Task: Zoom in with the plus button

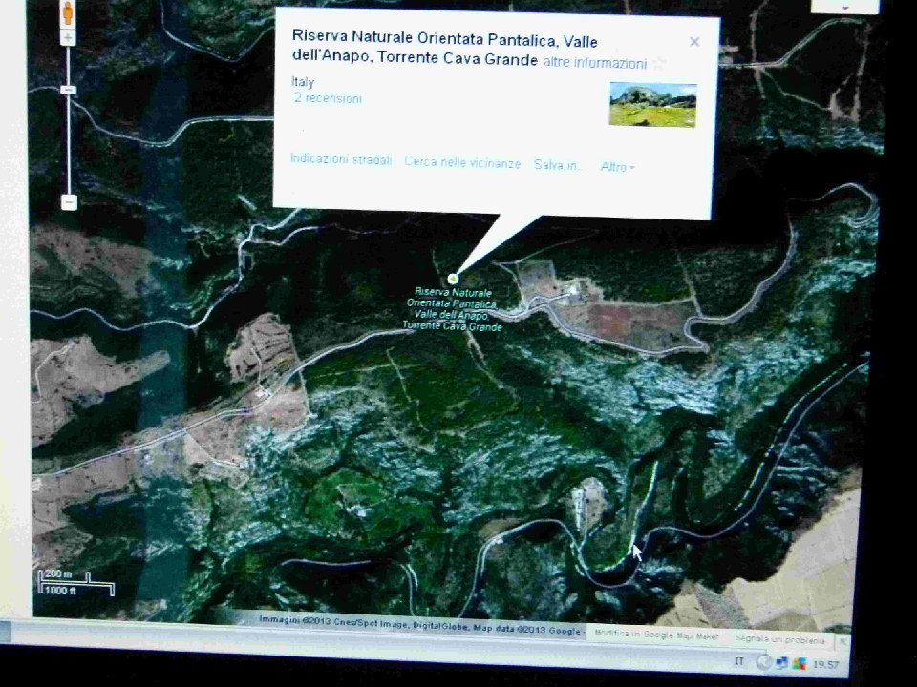Action: tap(69, 39)
